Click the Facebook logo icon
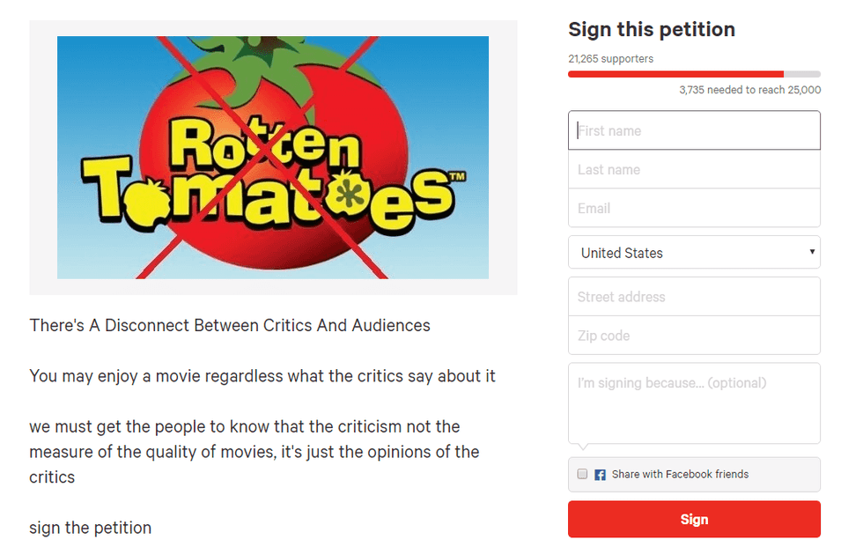The image size is (863, 547). 600,475
